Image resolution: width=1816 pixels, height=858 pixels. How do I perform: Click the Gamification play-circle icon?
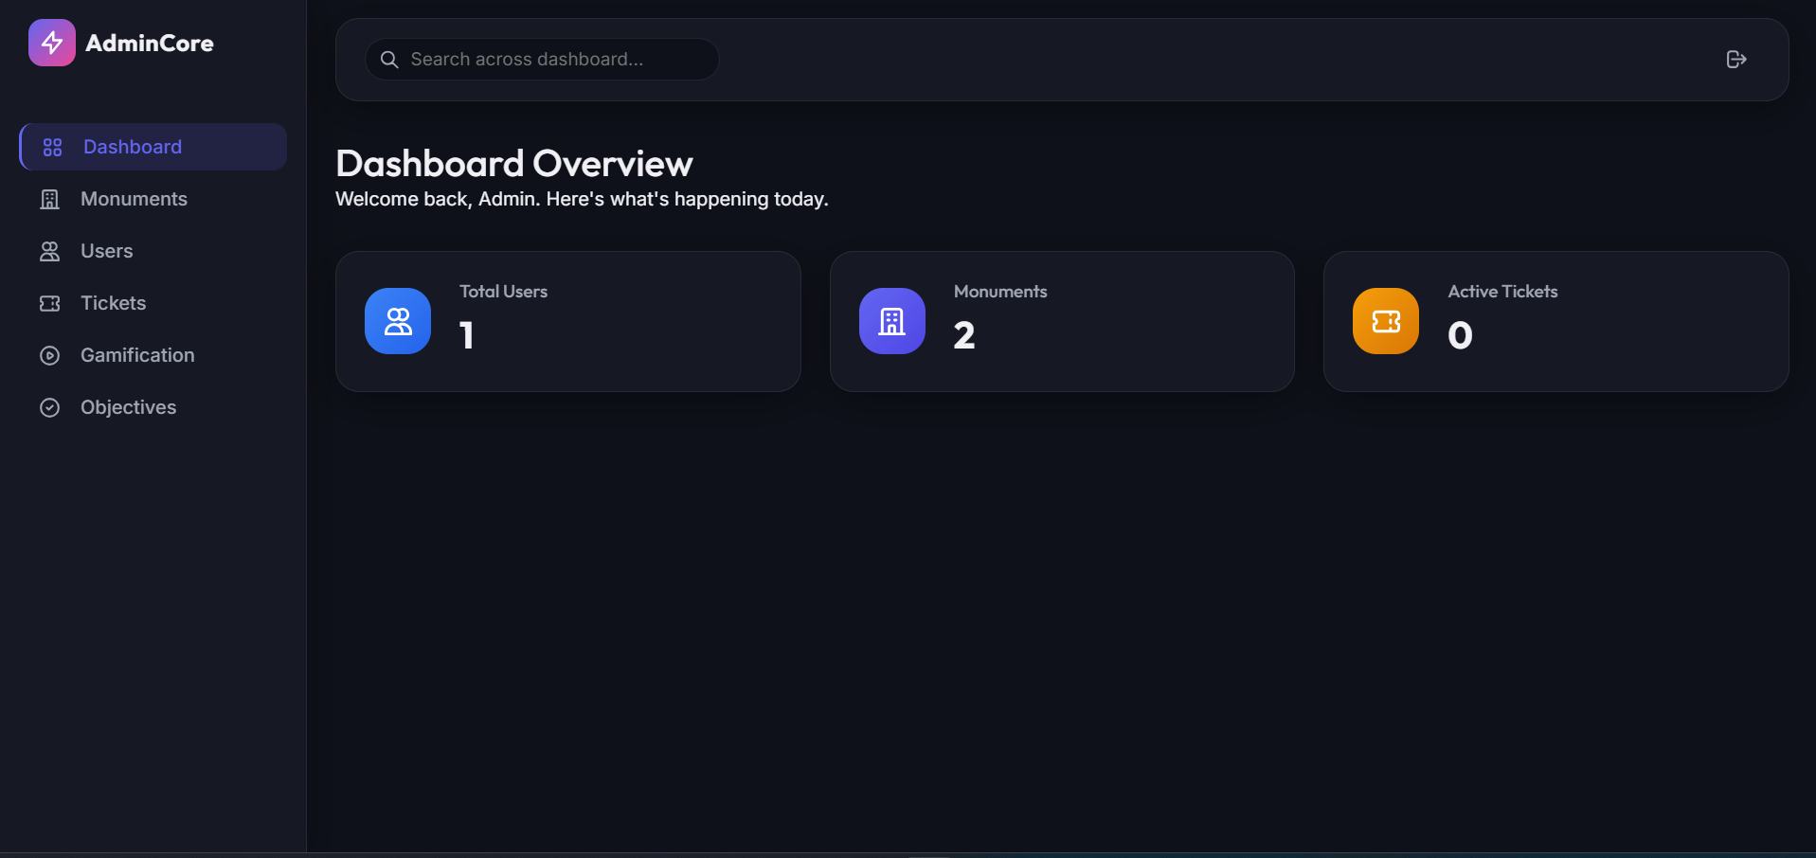coord(50,355)
